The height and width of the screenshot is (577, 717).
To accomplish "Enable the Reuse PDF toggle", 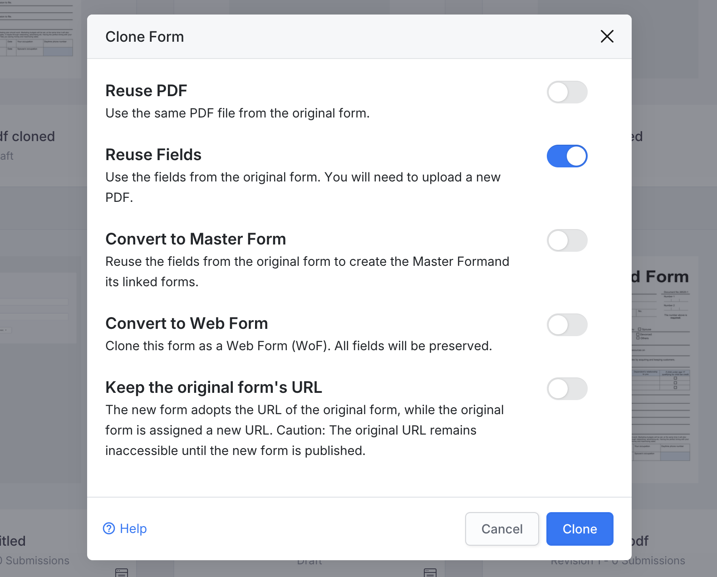I will point(567,92).
